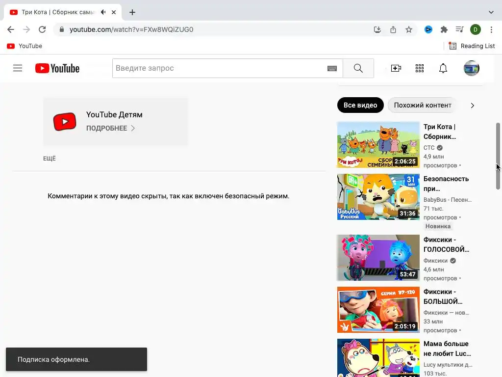
Task: Open the Chrome three-dot menu
Action: pyautogui.click(x=491, y=29)
